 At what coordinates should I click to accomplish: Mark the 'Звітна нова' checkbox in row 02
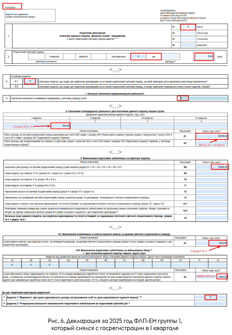[188, 33]
